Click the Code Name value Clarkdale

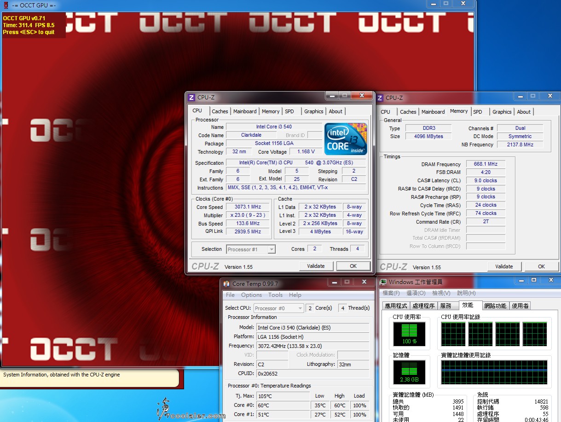point(251,135)
